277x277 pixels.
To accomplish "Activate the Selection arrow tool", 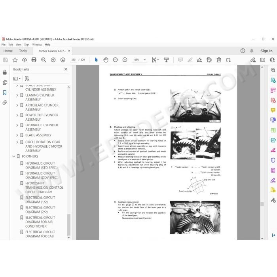I will pyautogui.click(x=96, y=60).
